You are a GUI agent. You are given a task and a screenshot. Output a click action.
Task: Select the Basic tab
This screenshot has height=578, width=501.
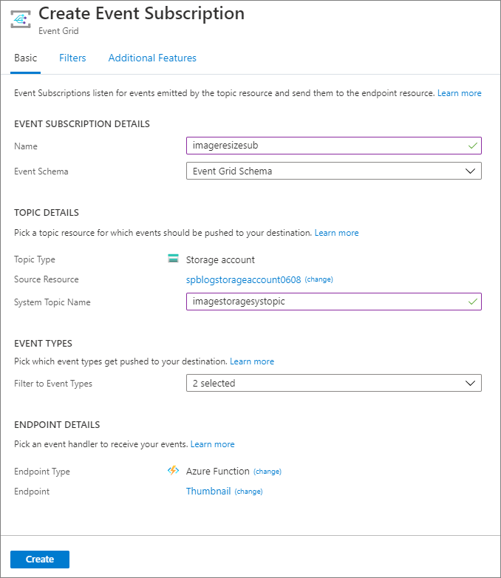pyautogui.click(x=25, y=58)
